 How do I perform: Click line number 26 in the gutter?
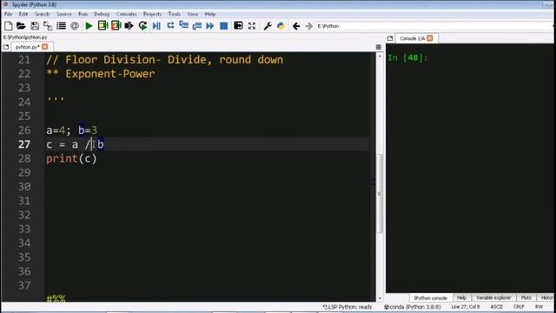(24, 130)
